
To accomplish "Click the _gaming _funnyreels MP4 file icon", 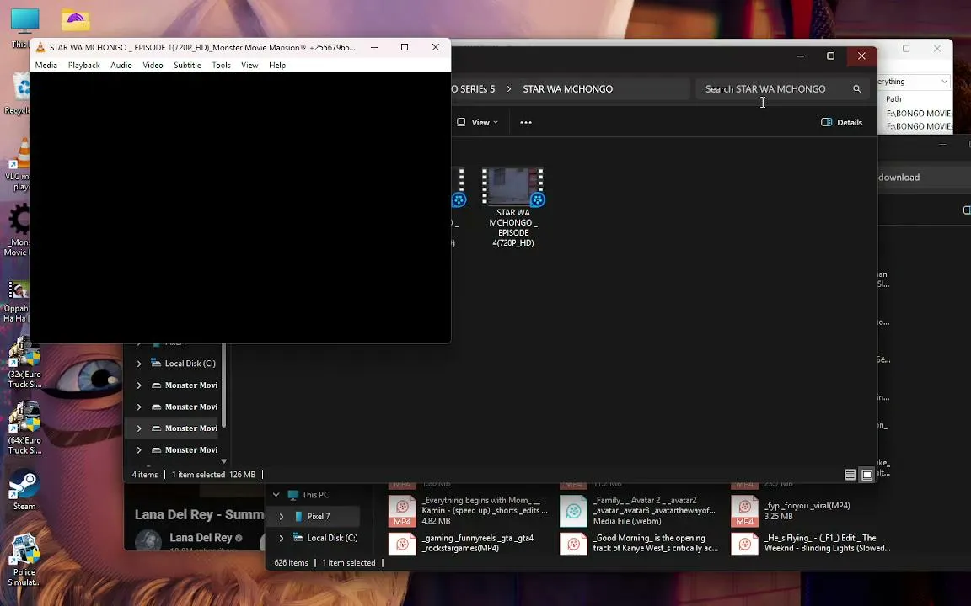I will pos(403,544).
